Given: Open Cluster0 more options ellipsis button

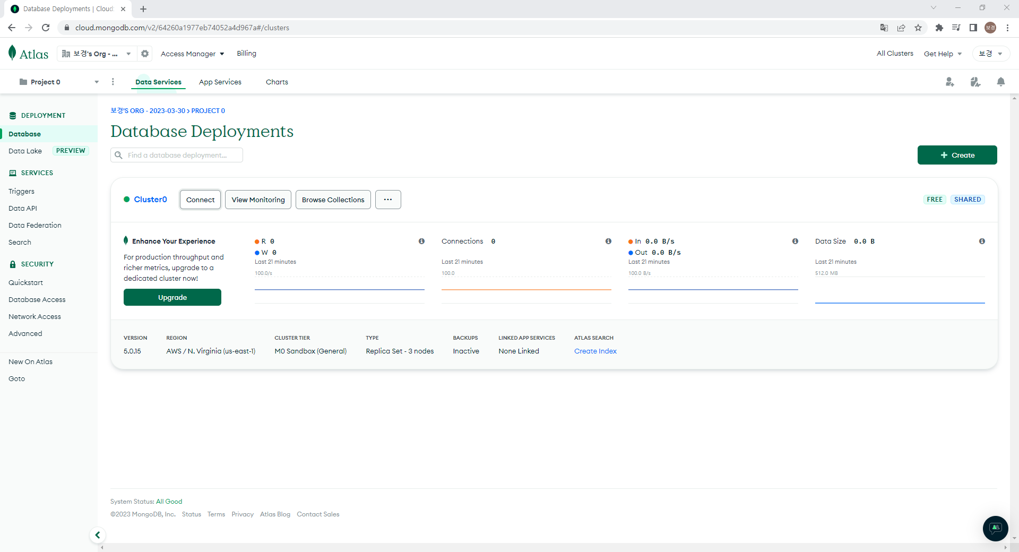Looking at the screenshot, I should 388,200.
